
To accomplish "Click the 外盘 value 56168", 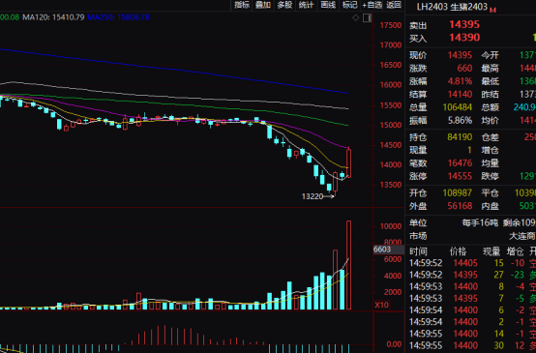I will pyautogui.click(x=460, y=206).
